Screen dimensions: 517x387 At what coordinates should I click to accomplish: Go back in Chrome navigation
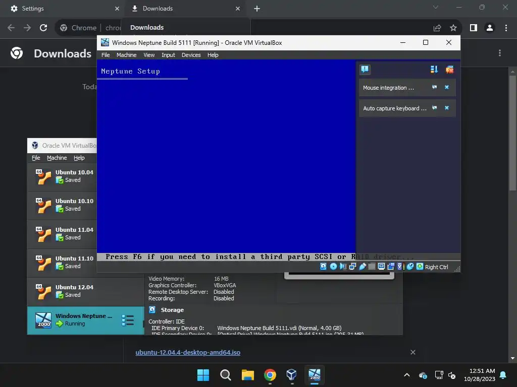[x=11, y=28]
